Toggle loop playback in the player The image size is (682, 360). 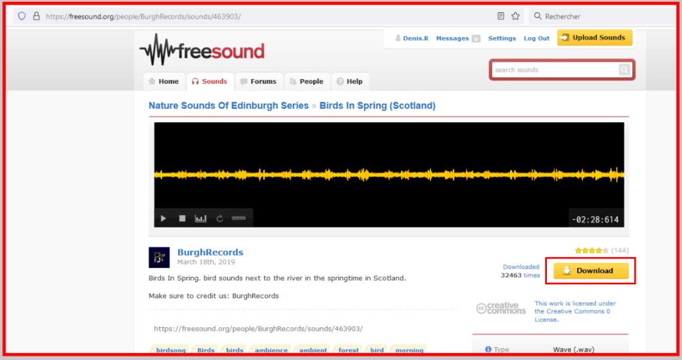tap(219, 219)
